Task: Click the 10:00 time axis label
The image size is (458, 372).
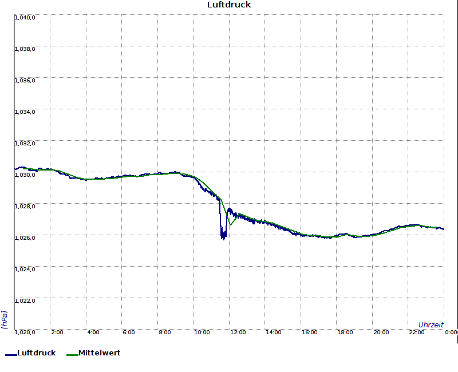Action: [x=202, y=333]
